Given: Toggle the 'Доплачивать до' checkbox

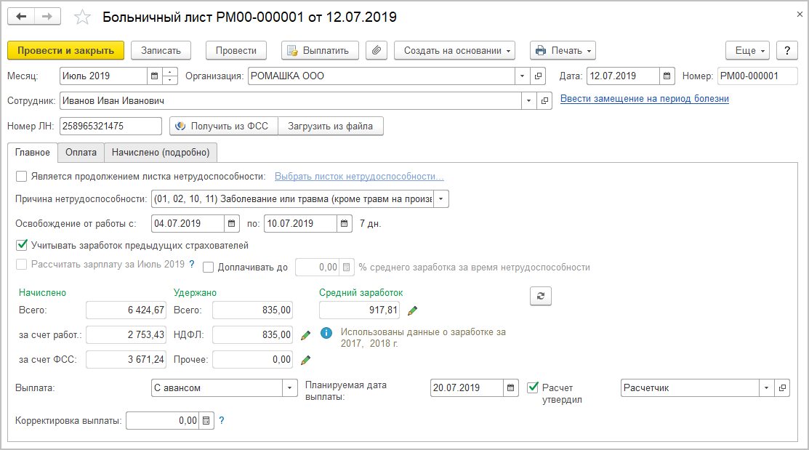Looking at the screenshot, I should 209,267.
